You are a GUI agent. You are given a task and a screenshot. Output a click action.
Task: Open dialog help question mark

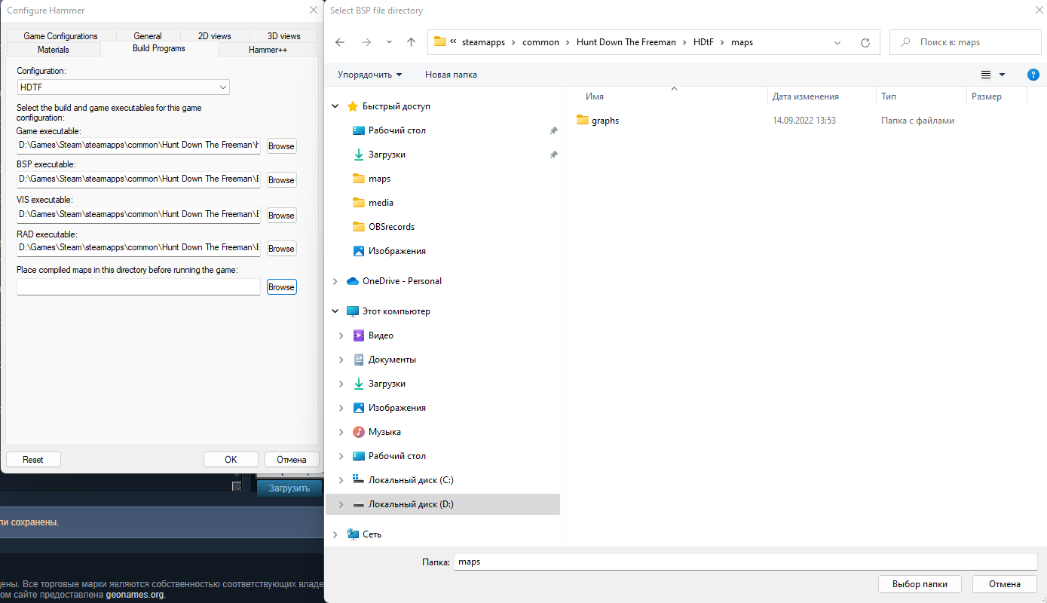[1033, 75]
